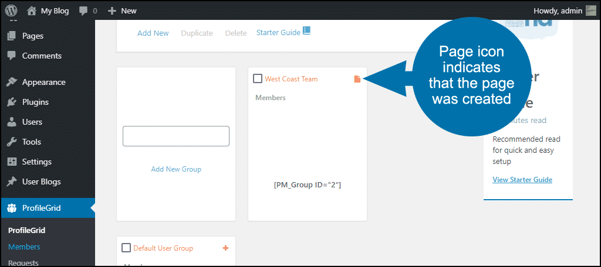Viewport: 601px width, 267px height.
Task: Click Duplicate in the toolbar
Action: pyautogui.click(x=197, y=33)
